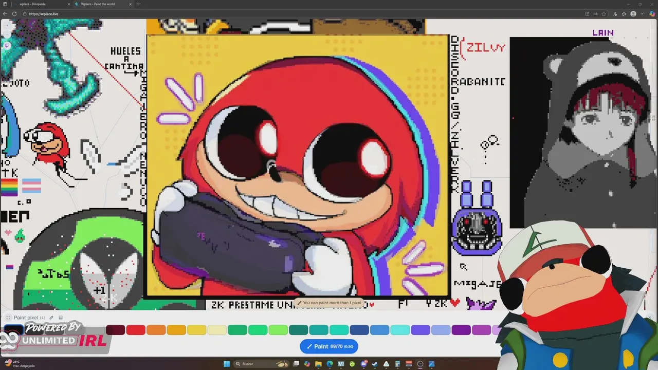
Task: Pick the bright red color swatch
Action: click(136, 330)
